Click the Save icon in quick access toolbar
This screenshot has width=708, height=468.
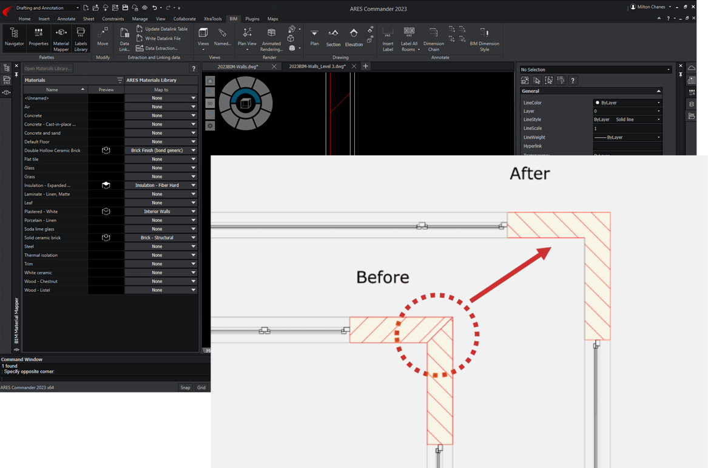(x=125, y=8)
